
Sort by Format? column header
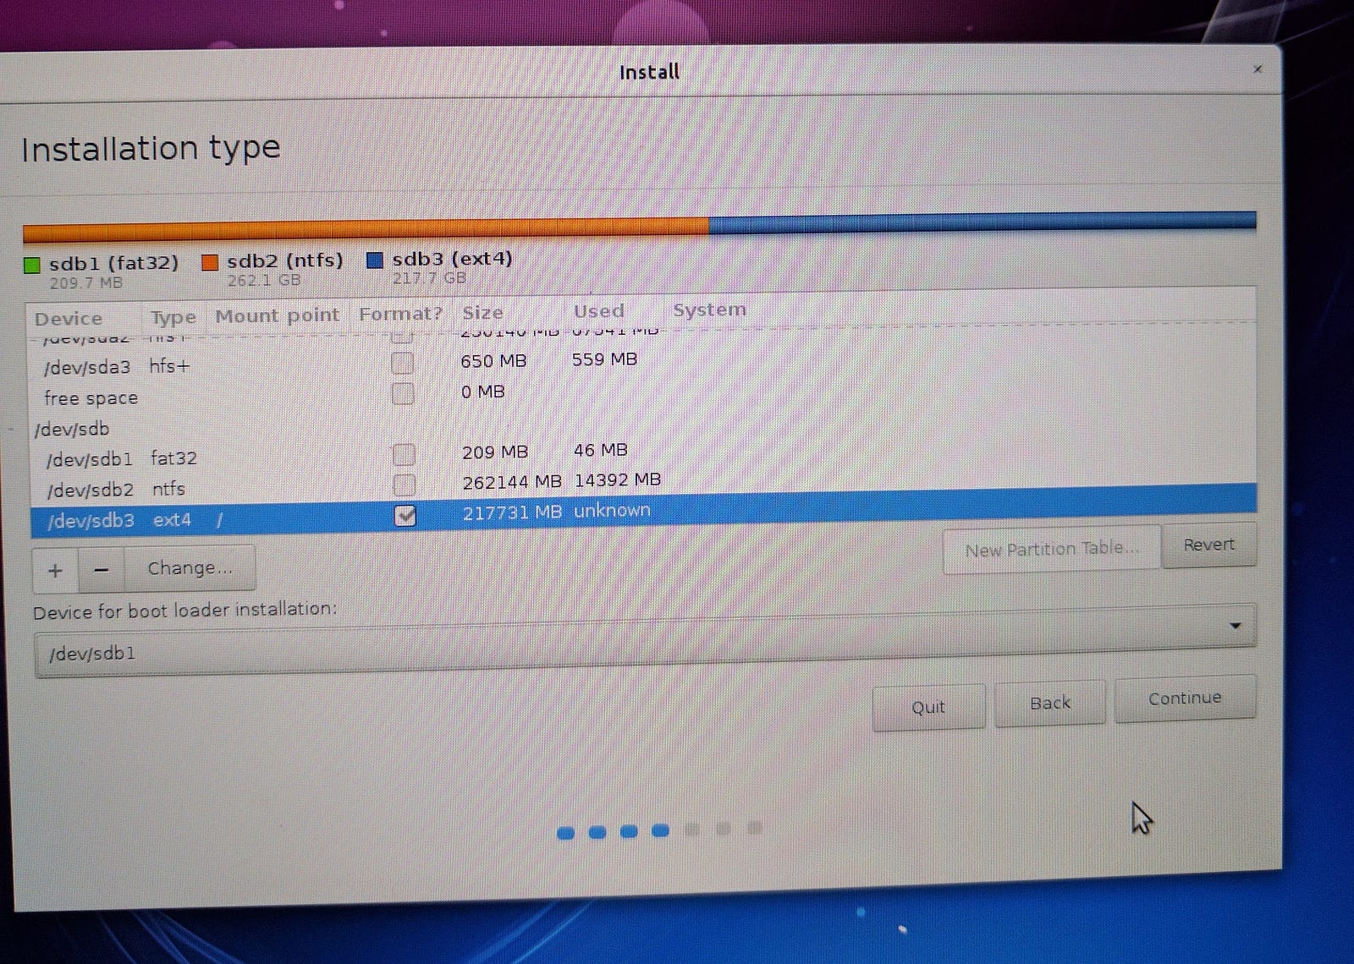point(400,314)
